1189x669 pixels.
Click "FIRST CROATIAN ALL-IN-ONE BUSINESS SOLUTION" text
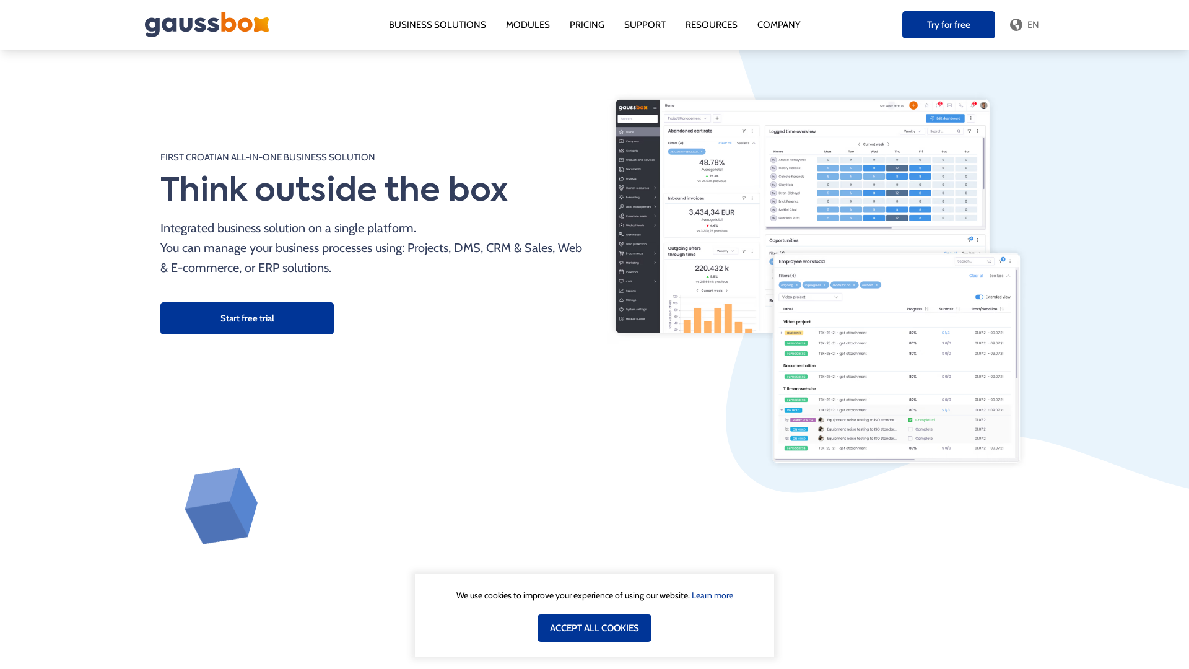(268, 157)
